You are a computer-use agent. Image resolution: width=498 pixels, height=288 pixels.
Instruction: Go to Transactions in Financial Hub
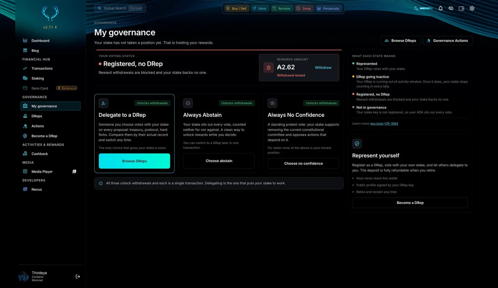pos(50,68)
